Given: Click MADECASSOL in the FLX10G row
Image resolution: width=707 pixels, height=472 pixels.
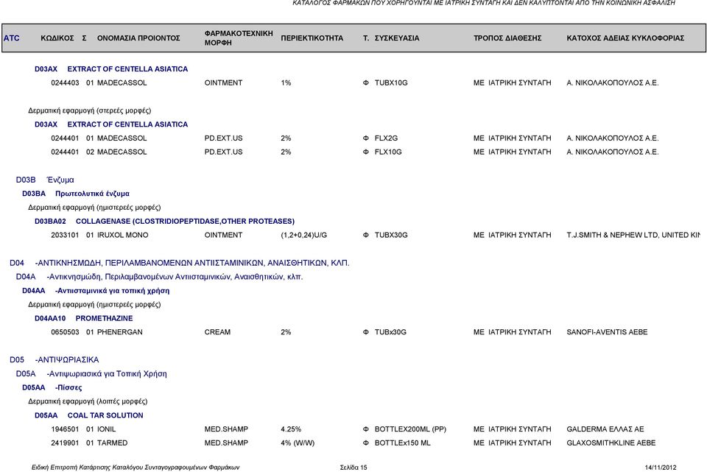Looking at the screenshot, I should pos(122,152).
